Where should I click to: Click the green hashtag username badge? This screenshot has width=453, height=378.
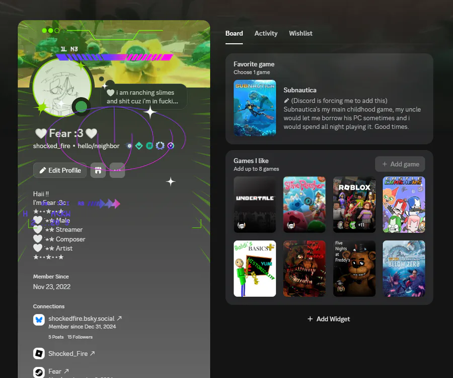(149, 146)
